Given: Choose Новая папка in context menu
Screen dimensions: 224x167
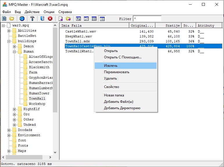Looking at the screenshot, I should pyautogui.click(x=126, y=95).
